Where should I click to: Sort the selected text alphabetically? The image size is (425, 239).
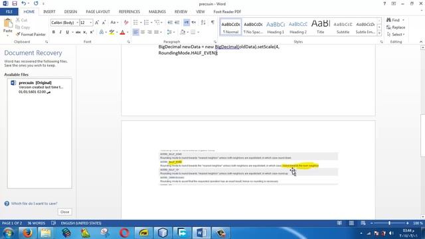coord(203,23)
